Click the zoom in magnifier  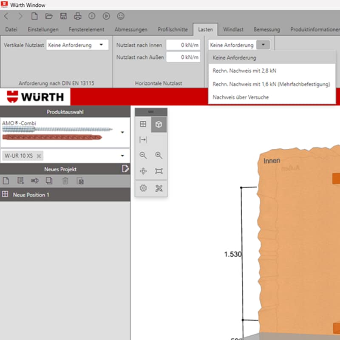point(159,156)
